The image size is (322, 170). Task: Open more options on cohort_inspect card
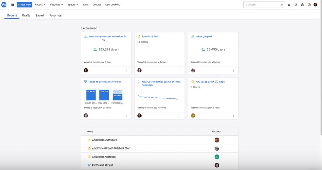point(233,70)
